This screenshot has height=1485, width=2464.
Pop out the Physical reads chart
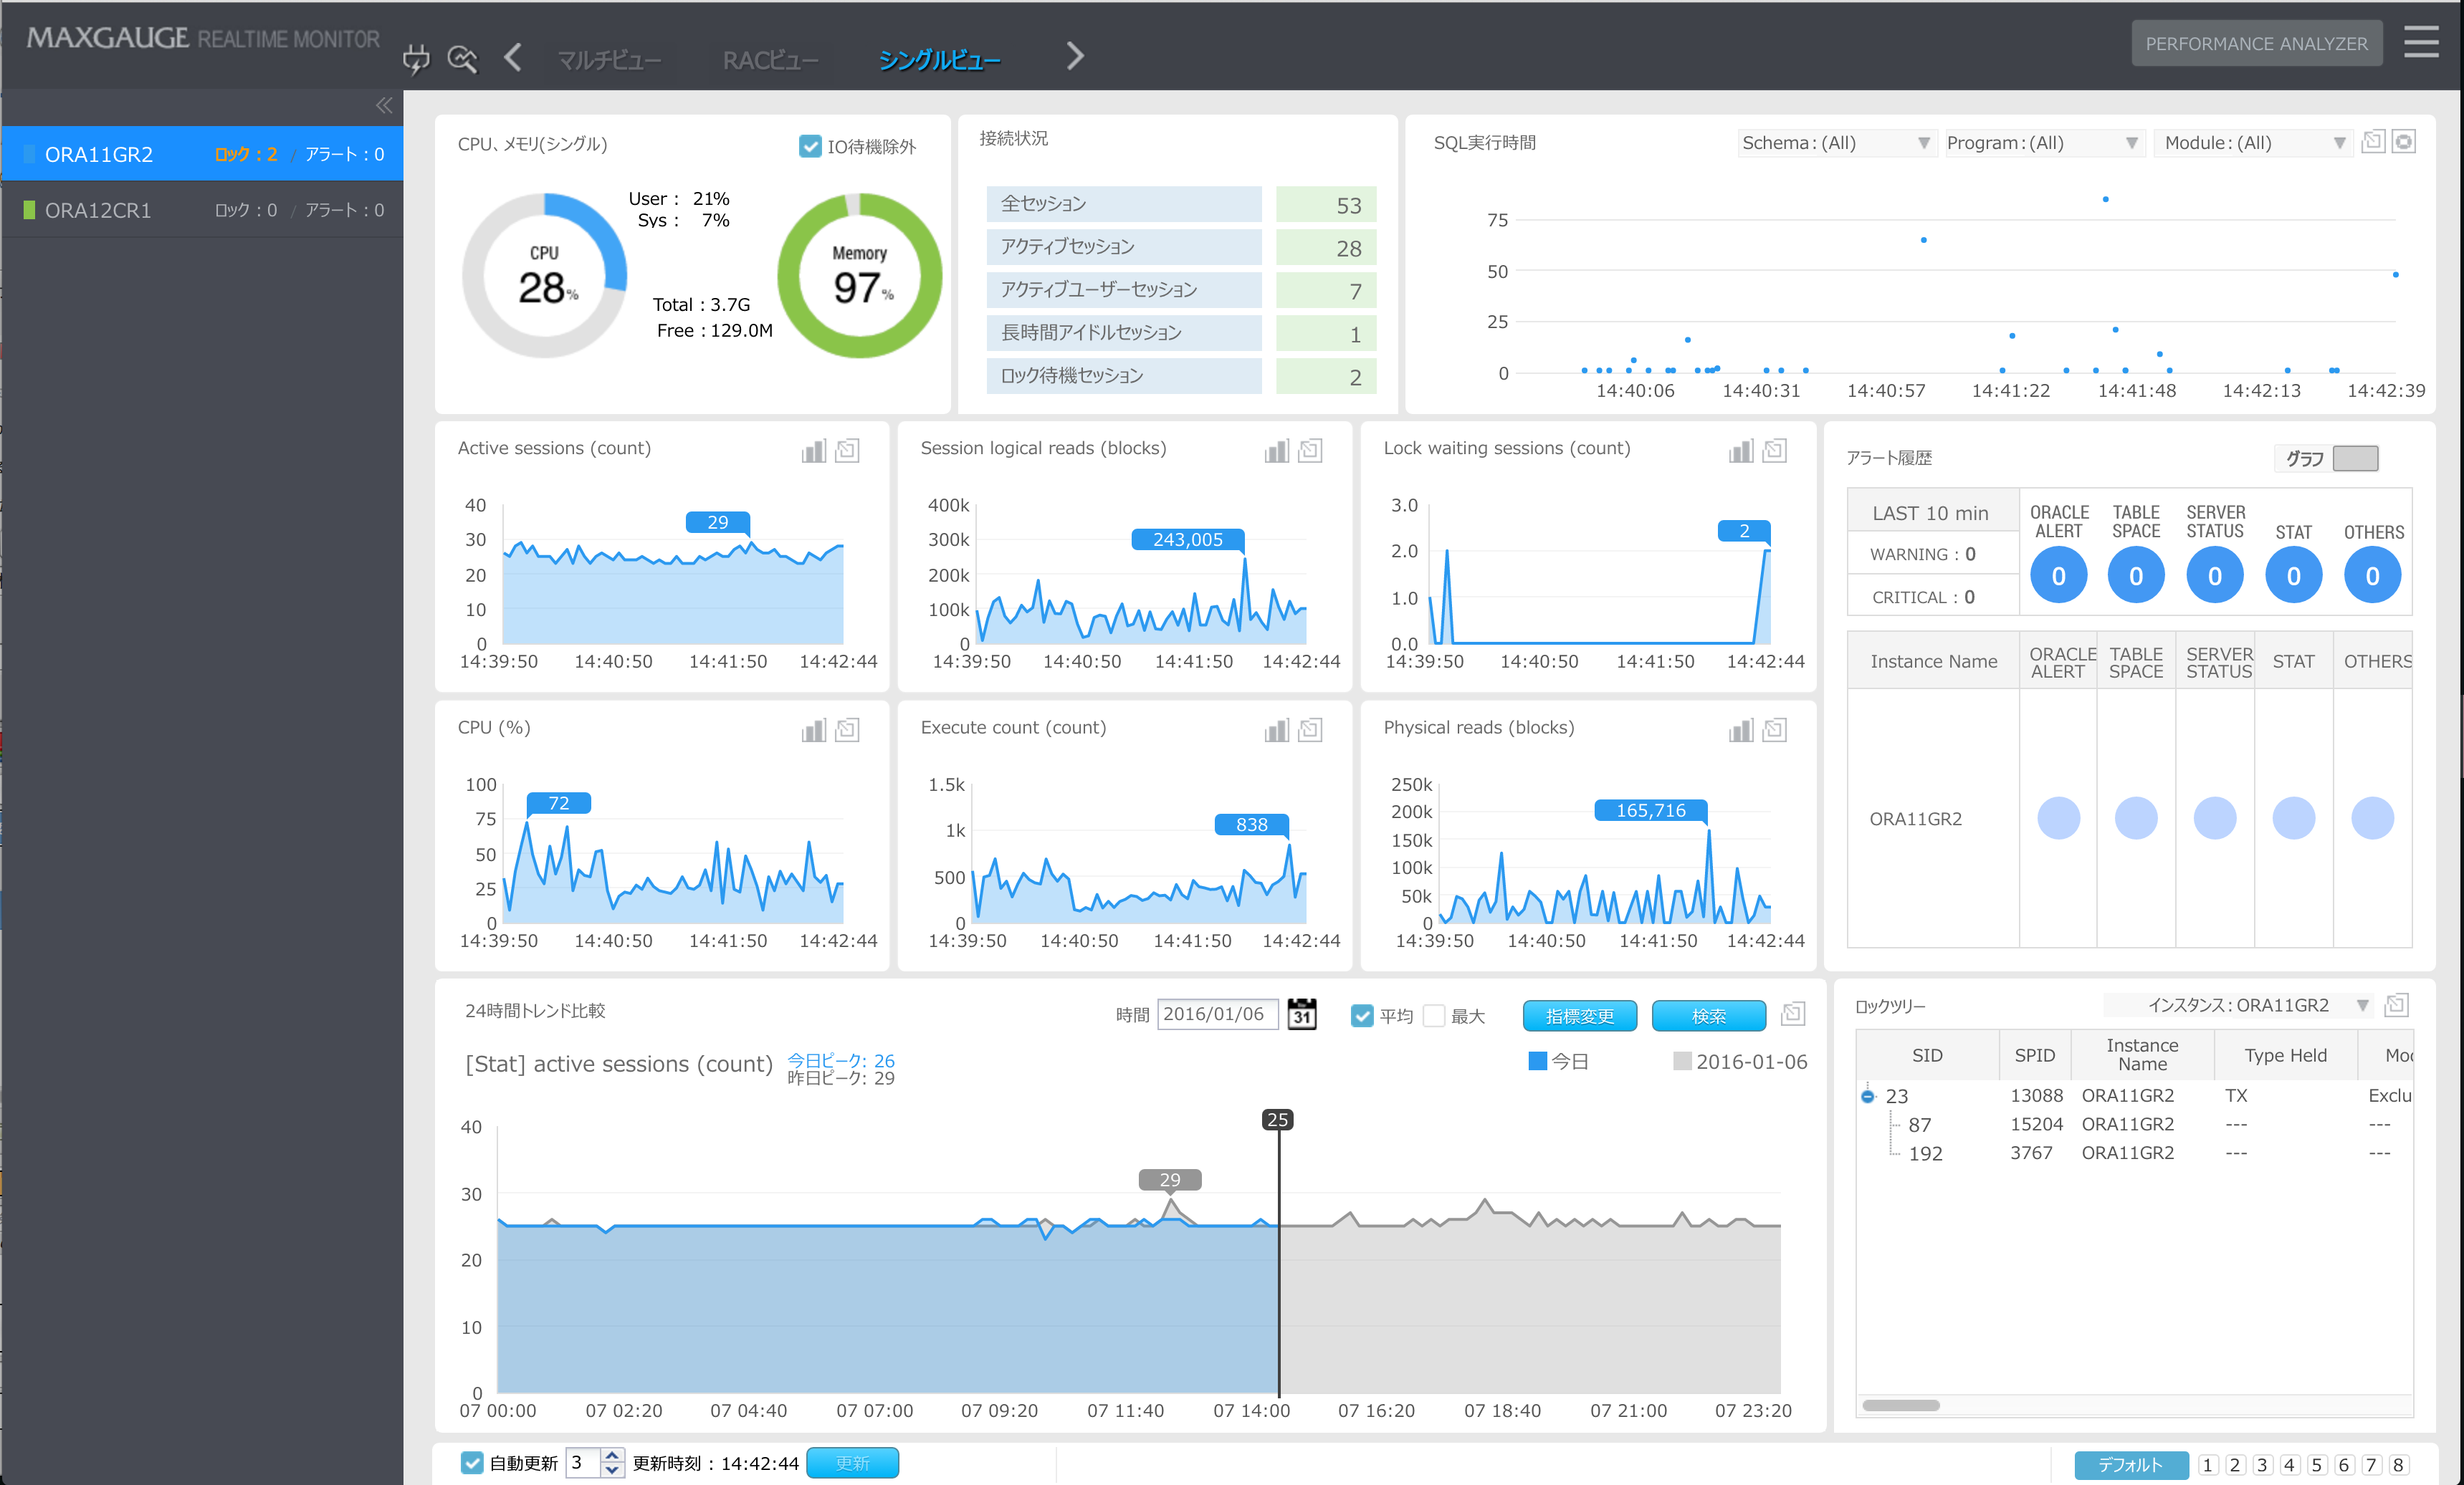[x=1775, y=731]
